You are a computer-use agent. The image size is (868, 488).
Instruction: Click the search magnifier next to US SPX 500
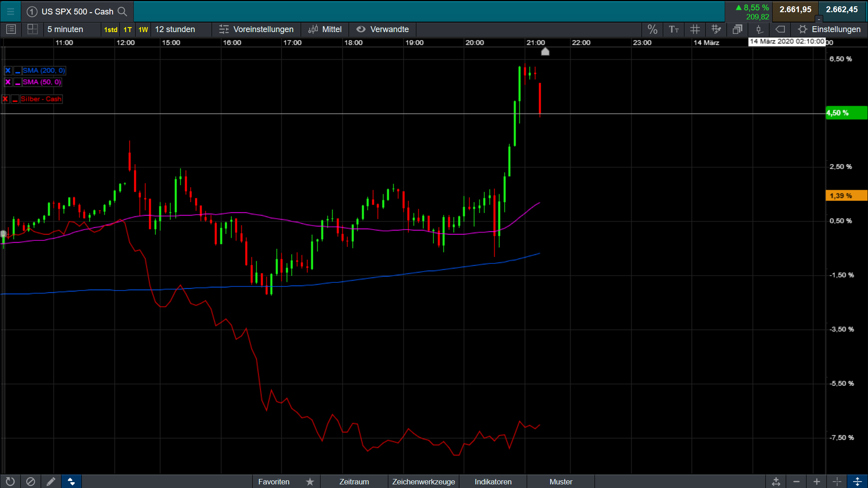[x=122, y=11]
